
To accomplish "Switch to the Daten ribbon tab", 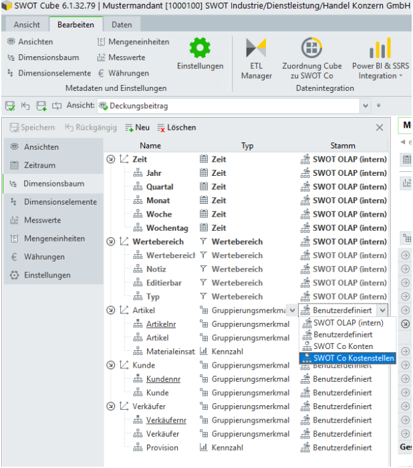I will tap(121, 25).
